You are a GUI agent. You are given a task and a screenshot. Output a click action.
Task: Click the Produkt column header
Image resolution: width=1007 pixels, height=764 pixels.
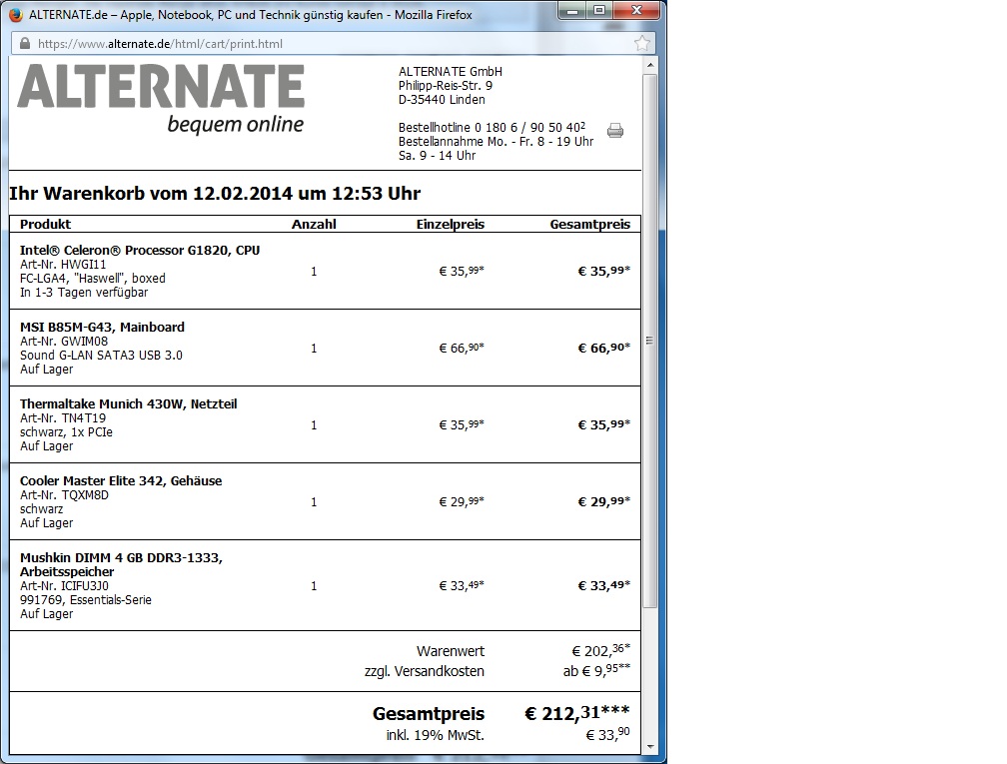[x=46, y=224]
